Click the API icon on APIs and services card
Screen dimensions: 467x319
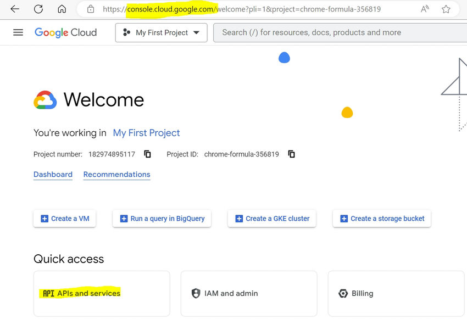tap(48, 293)
